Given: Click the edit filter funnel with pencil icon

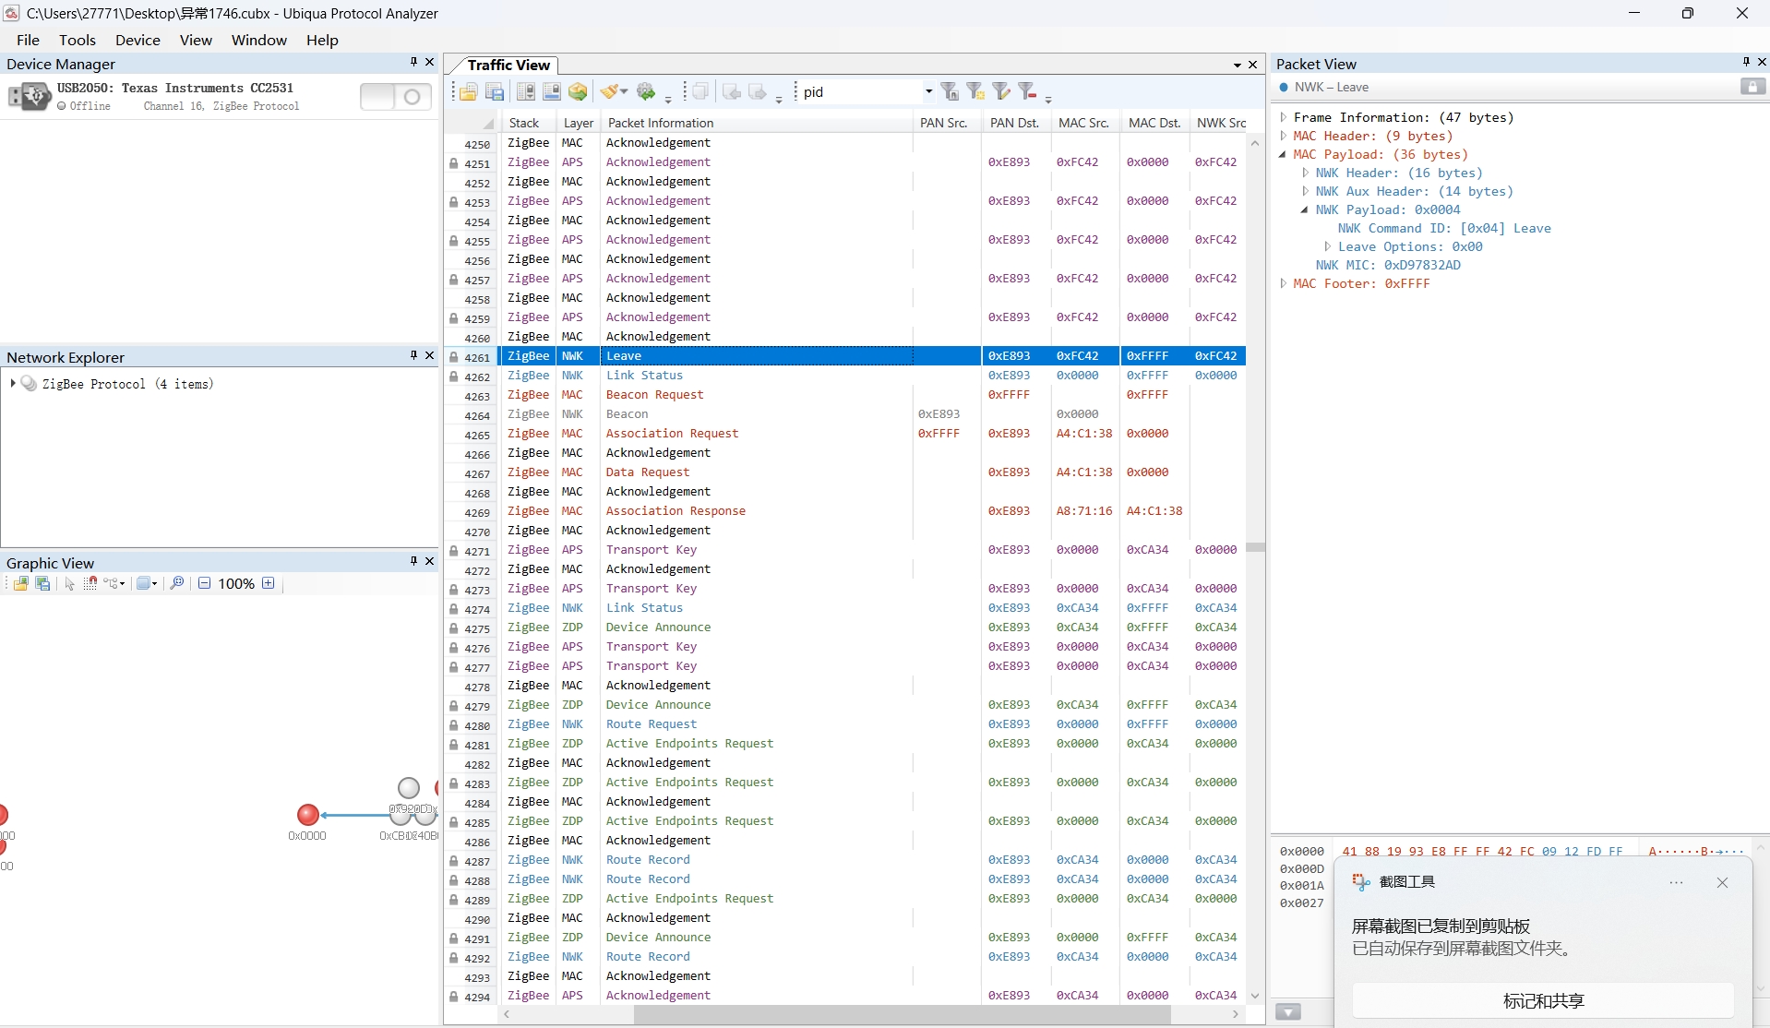Looking at the screenshot, I should tap(1001, 91).
